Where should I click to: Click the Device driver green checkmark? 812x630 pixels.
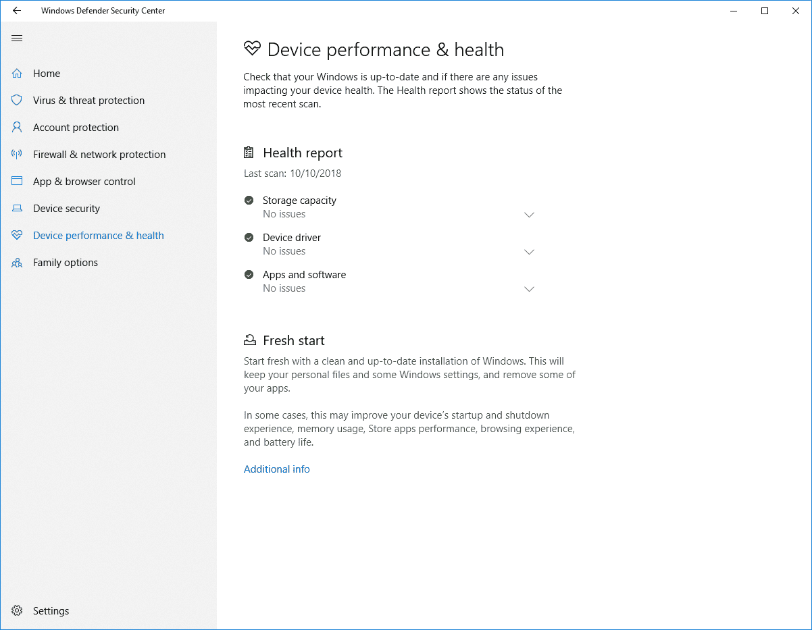(x=249, y=238)
